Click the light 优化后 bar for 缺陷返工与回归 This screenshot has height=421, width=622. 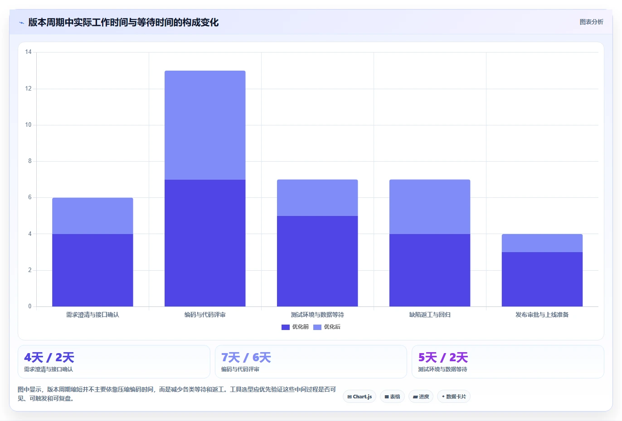[430, 207]
